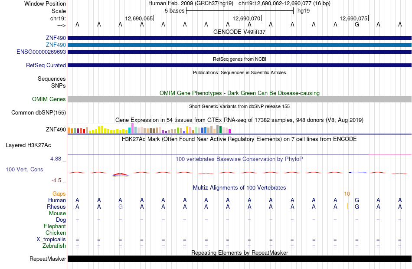Viewport: 412px width, 269px height.
Task: Click the Dog alignment row label
Action: pos(61,220)
